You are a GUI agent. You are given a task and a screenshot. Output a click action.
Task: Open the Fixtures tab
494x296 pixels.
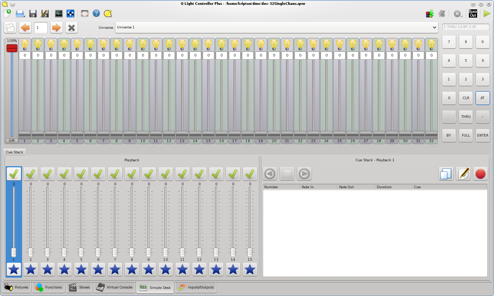point(17,287)
